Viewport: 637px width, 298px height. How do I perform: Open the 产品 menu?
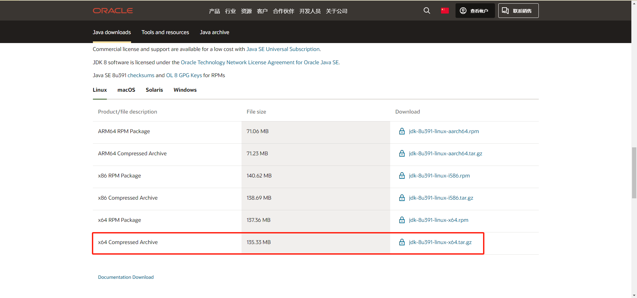point(214,11)
